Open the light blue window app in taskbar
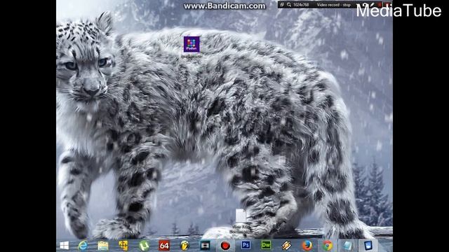This screenshot has height=252, width=449. [x=347, y=246]
